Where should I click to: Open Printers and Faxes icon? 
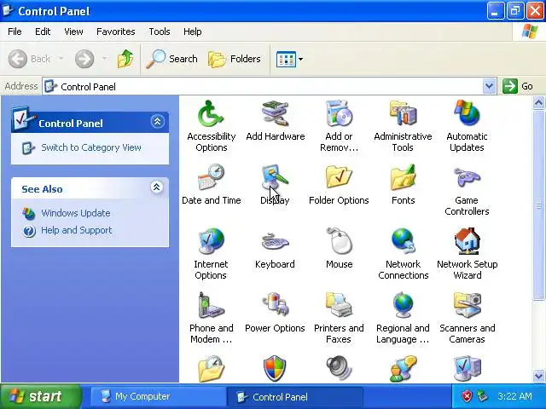click(339, 305)
